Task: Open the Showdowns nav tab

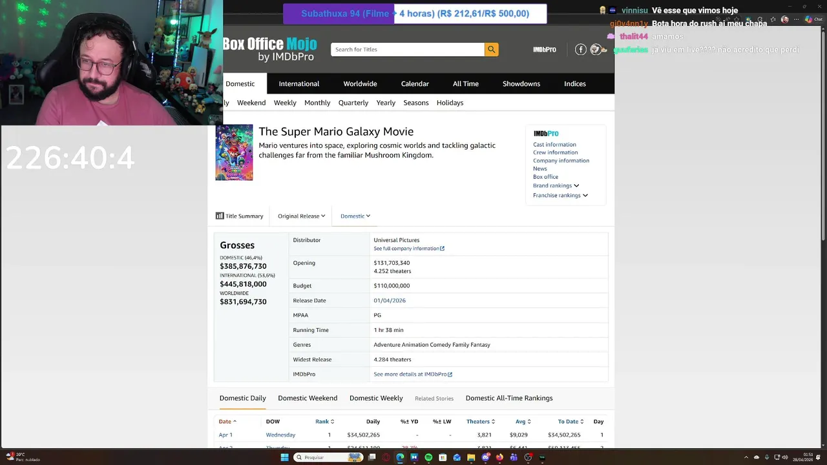Action: 521,84
